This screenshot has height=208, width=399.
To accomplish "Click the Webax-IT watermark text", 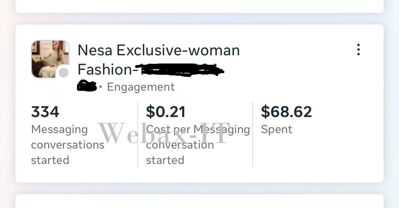I will [x=164, y=133].
